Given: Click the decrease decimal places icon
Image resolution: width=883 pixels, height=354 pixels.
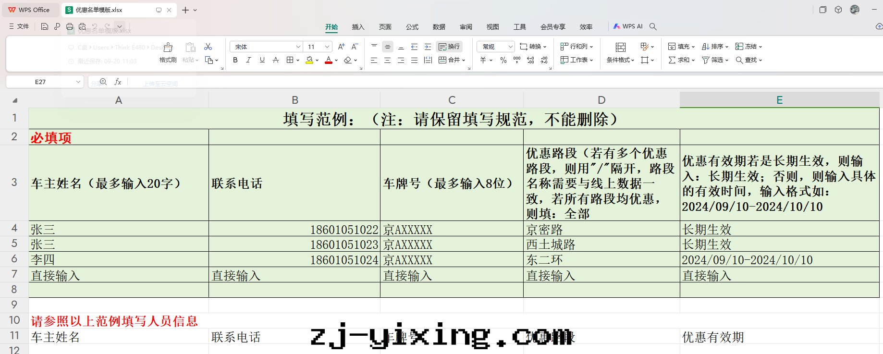Looking at the screenshot, I should (544, 60).
